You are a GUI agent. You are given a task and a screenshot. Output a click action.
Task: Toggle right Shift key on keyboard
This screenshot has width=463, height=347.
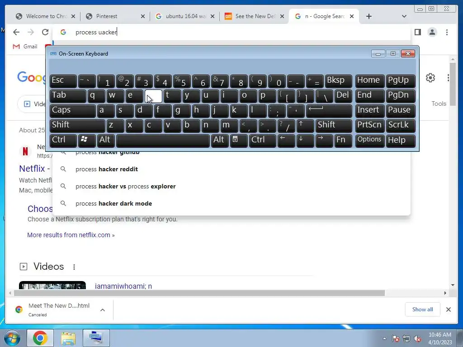coord(334,126)
